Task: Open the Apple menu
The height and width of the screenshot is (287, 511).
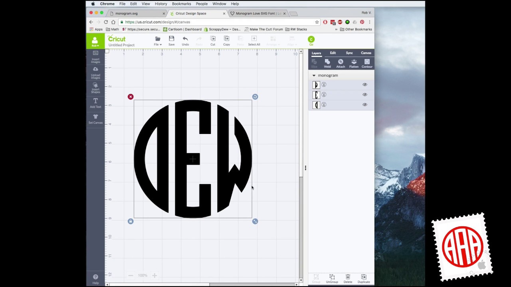Action: click(93, 4)
